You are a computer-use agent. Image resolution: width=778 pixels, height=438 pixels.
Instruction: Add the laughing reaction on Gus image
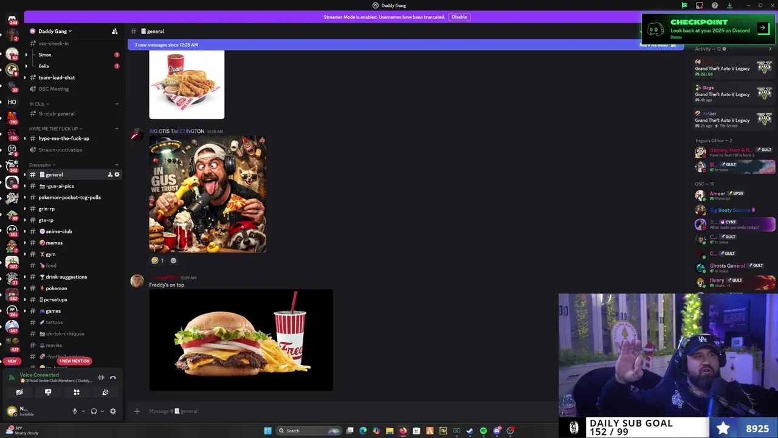tap(157, 260)
